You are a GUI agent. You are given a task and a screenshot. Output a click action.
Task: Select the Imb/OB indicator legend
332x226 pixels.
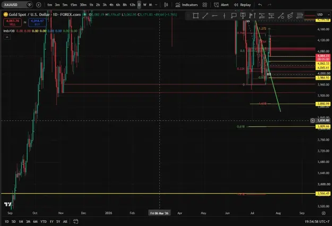9,31
